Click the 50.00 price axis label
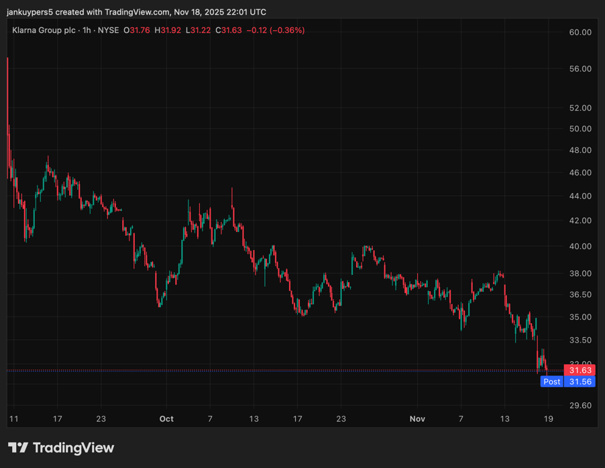605x468 pixels. 580,129
